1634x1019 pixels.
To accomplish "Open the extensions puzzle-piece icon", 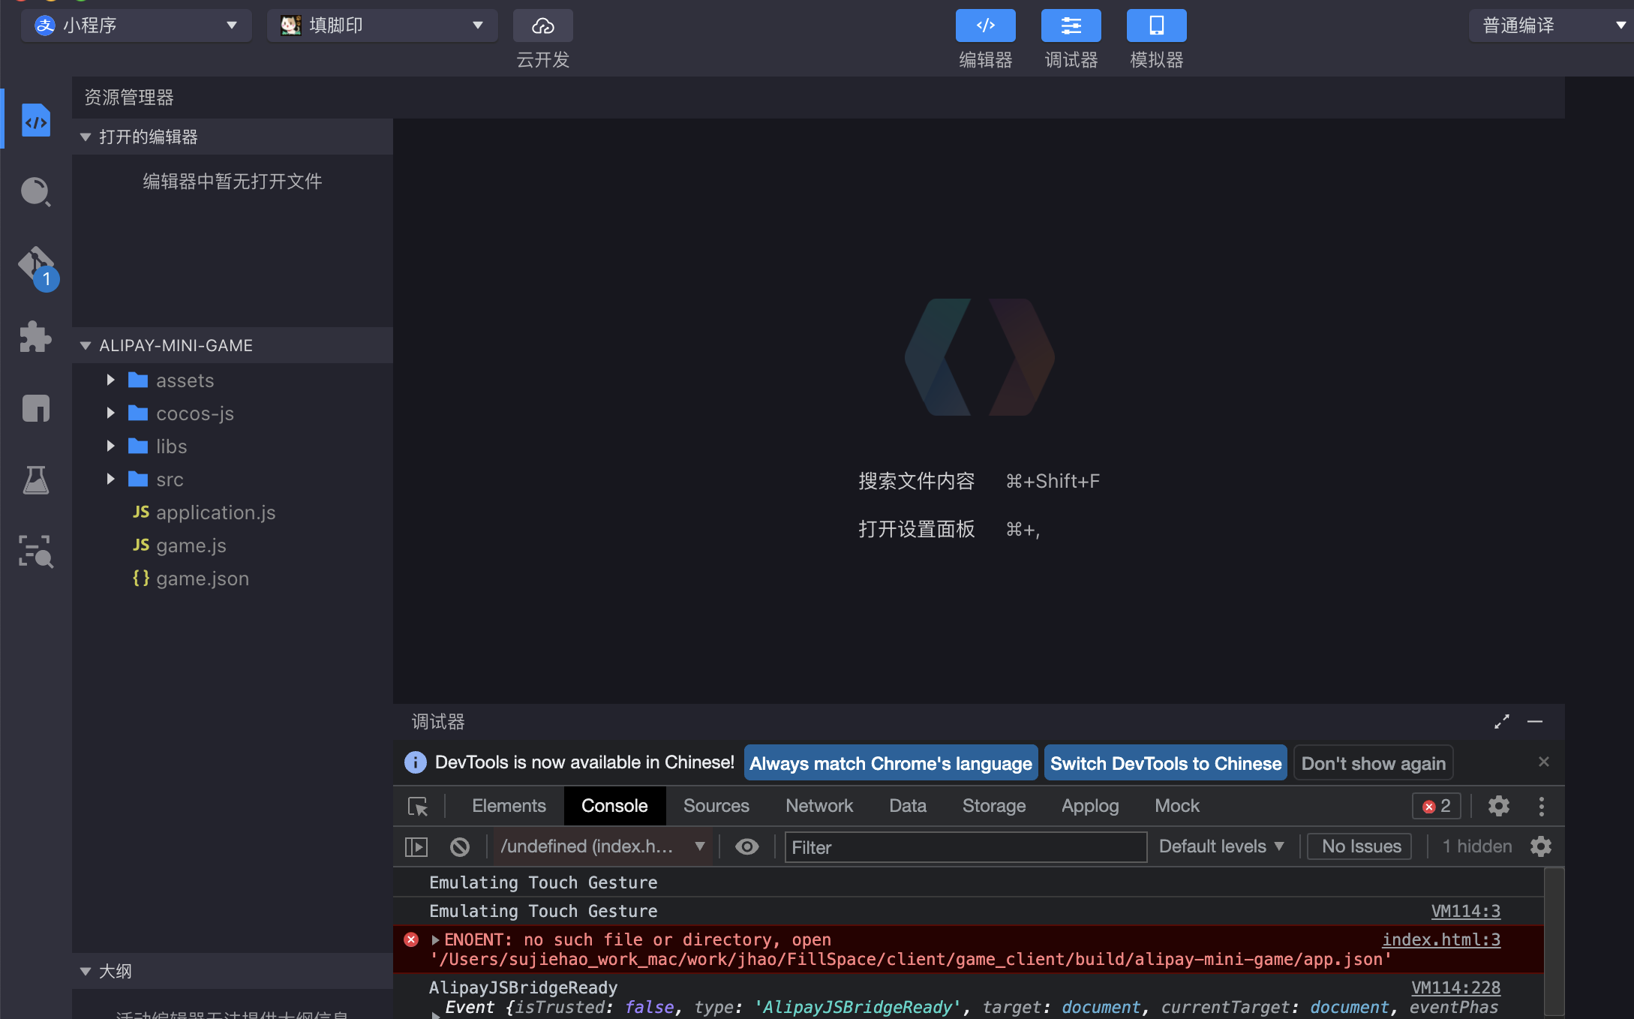I will click(x=35, y=336).
